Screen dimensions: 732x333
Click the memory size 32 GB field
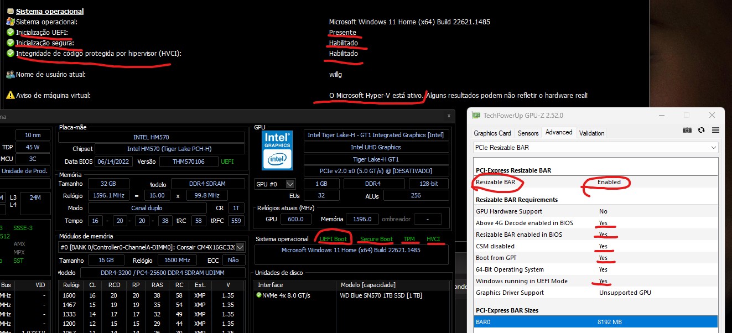[x=108, y=184]
